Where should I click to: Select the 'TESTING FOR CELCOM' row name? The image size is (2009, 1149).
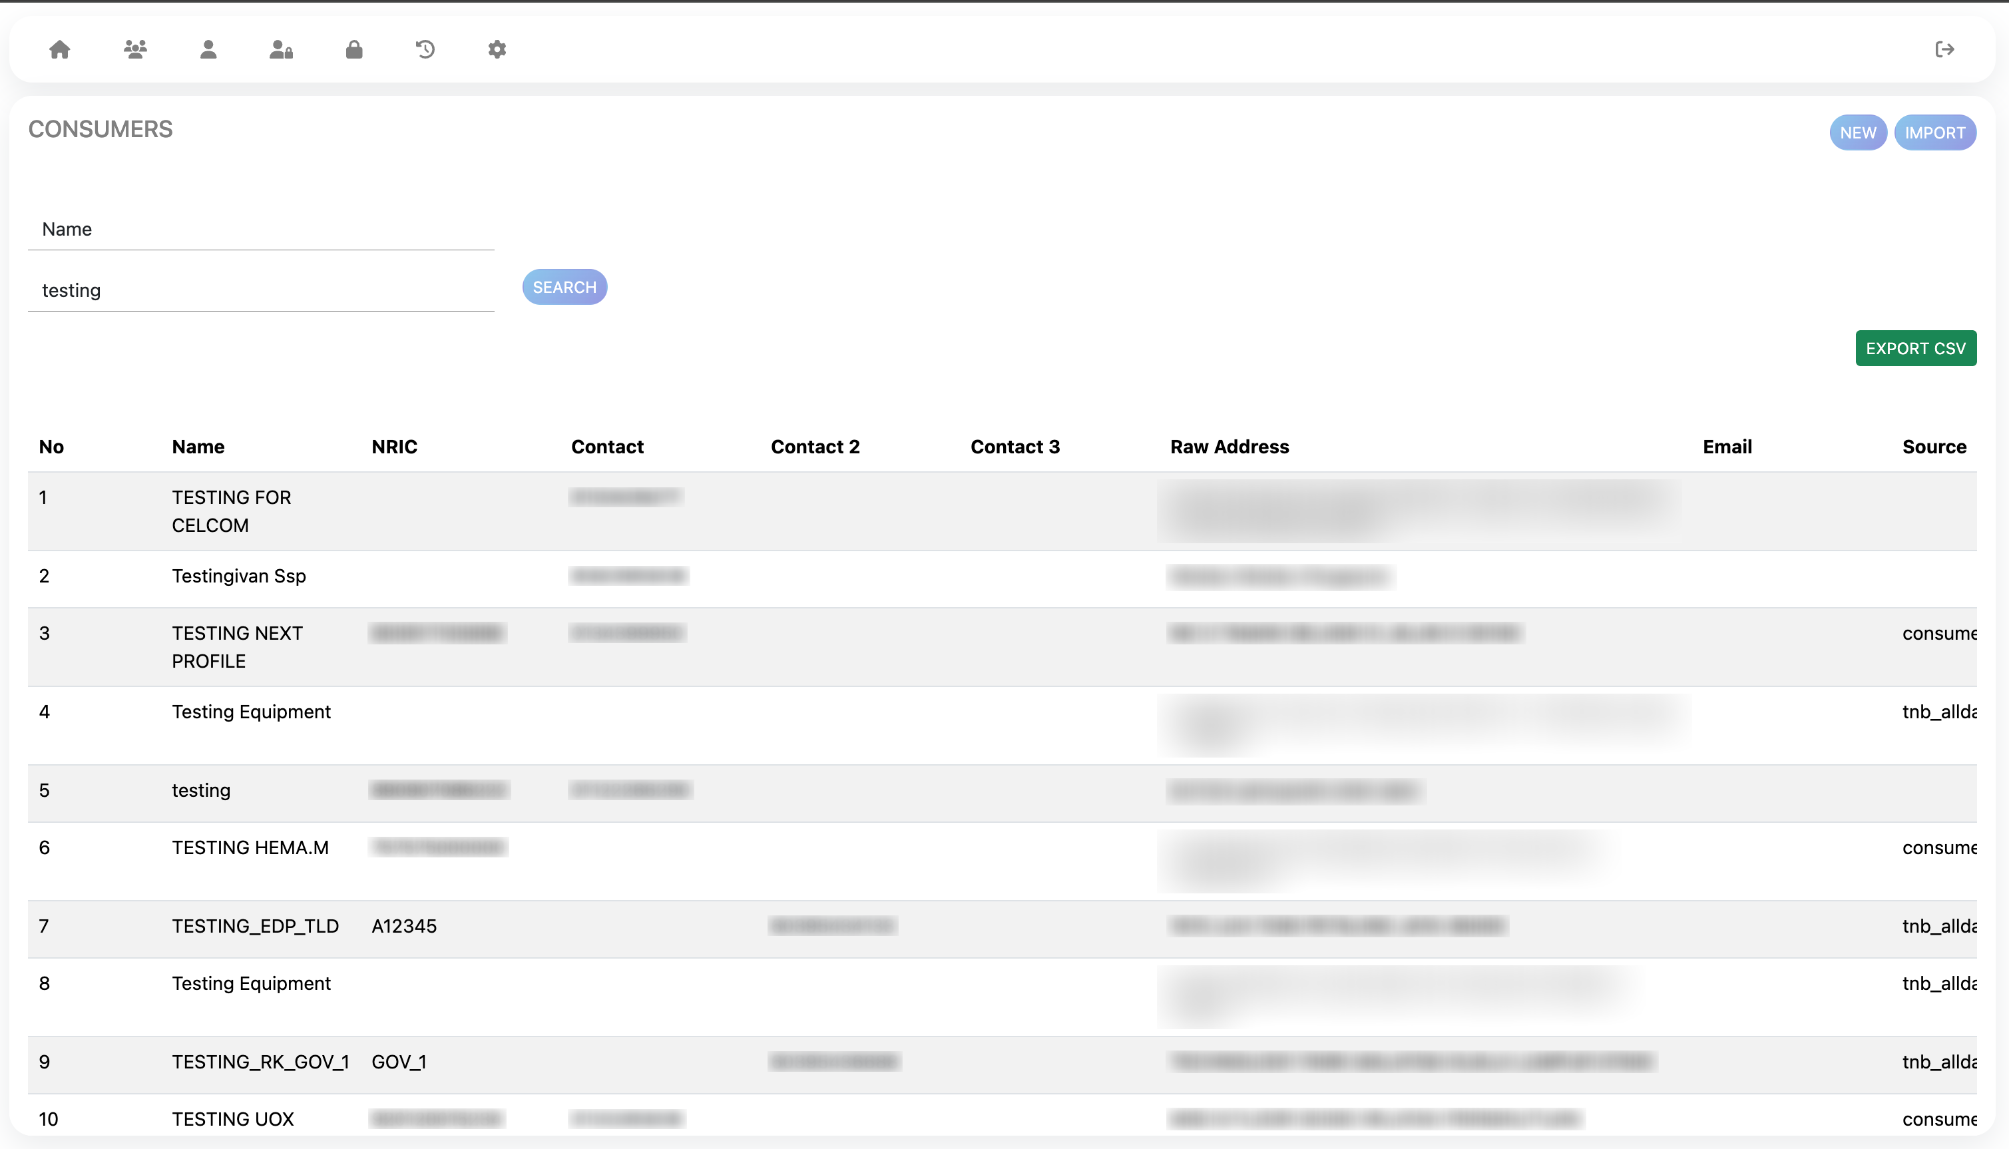pos(231,511)
